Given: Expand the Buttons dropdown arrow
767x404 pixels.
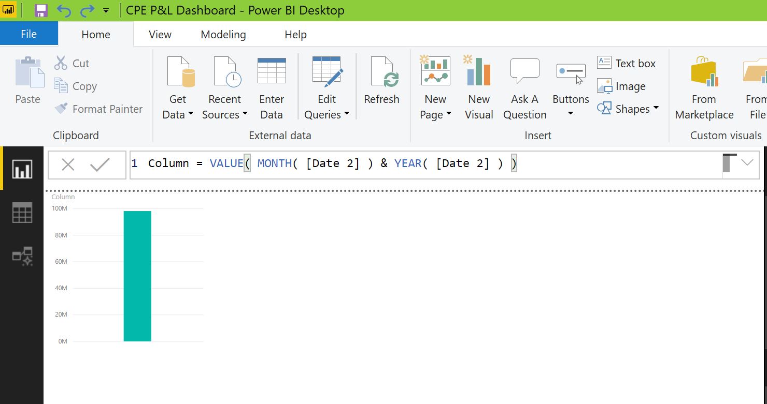Looking at the screenshot, I should (571, 113).
